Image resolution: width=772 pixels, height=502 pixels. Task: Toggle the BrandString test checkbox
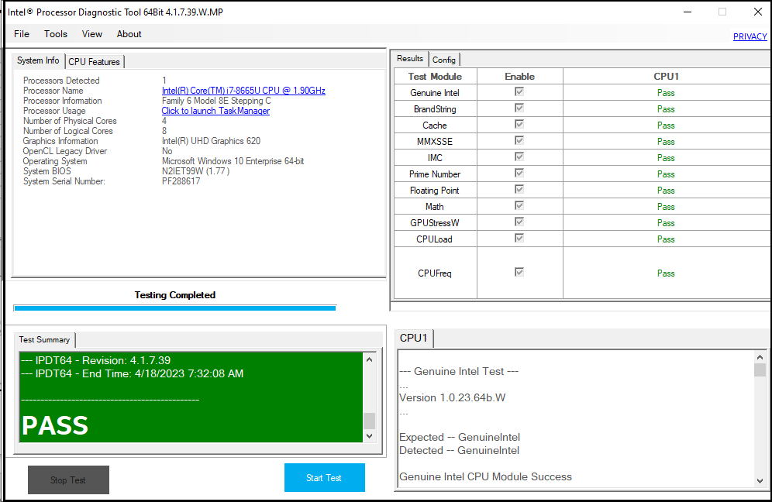(519, 108)
